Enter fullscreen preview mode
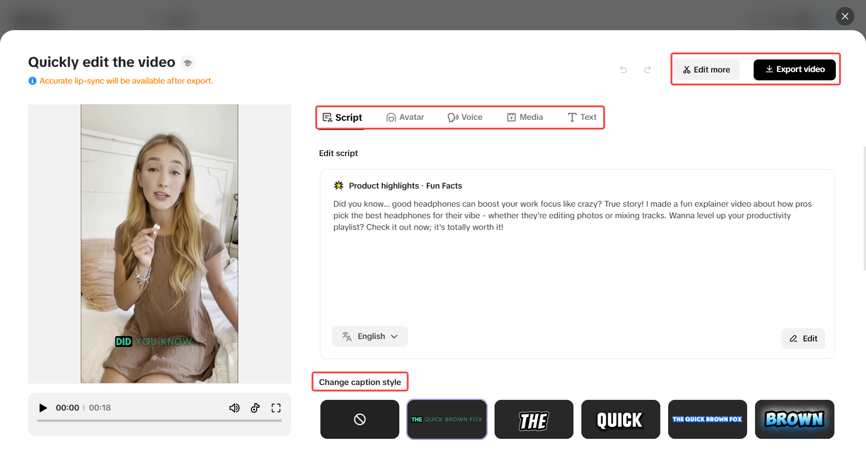Image resolution: width=866 pixels, height=450 pixels. (276, 408)
